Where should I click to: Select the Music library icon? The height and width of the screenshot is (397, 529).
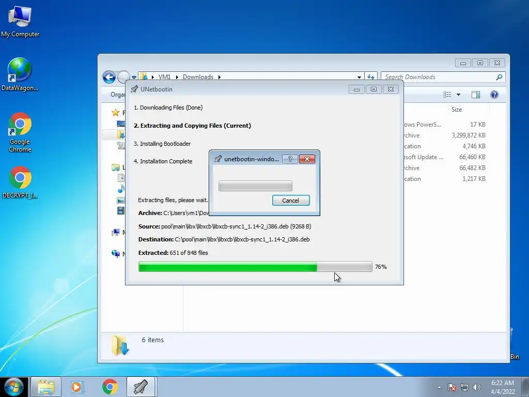pyautogui.click(x=121, y=189)
